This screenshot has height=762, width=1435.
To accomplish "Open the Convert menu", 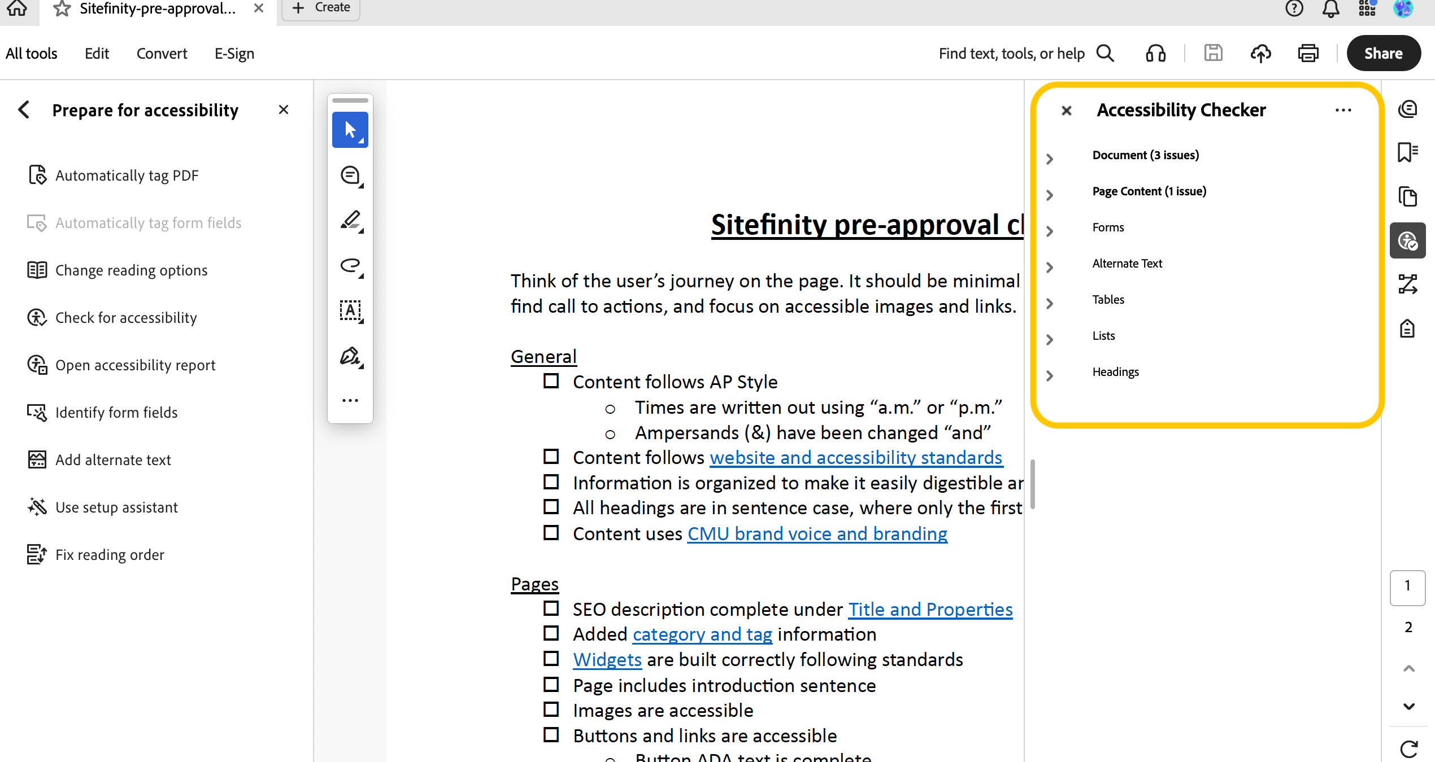I will click(x=162, y=54).
